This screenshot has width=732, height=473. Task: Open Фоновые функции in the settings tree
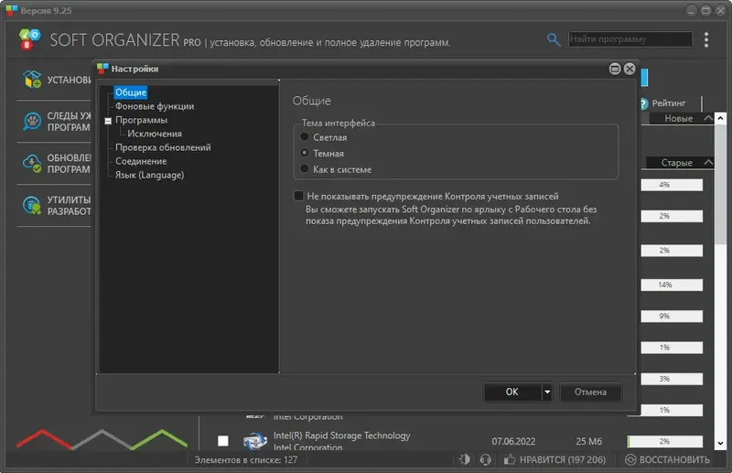coord(155,106)
